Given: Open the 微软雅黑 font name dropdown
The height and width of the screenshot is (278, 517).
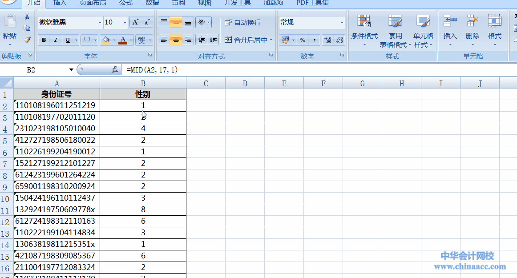Looking at the screenshot, I should [100, 22].
